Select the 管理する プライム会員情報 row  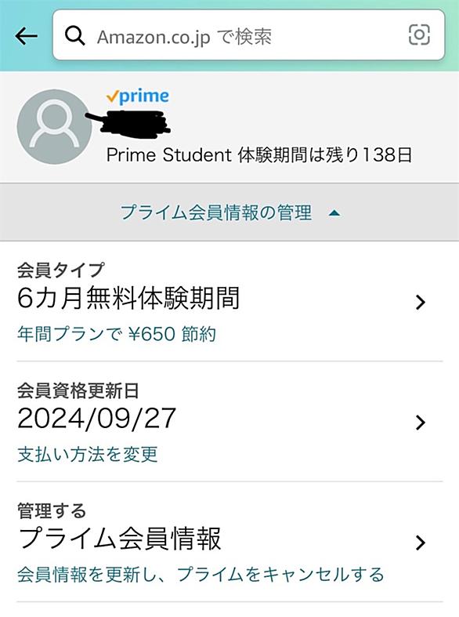(x=229, y=542)
